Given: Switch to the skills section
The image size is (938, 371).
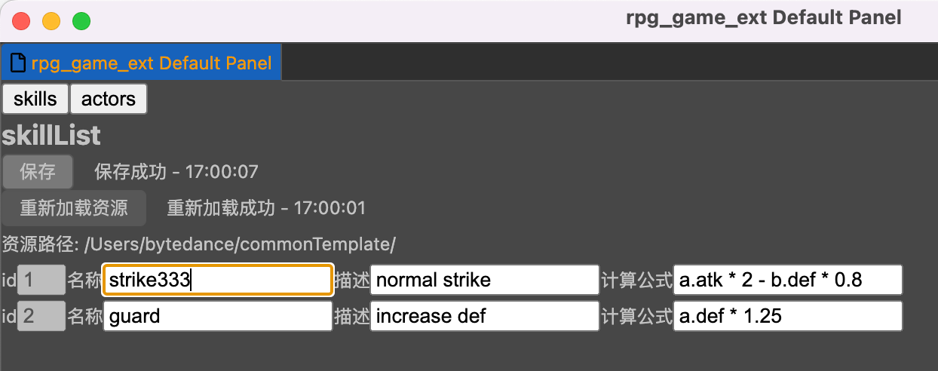Looking at the screenshot, I should [35, 99].
